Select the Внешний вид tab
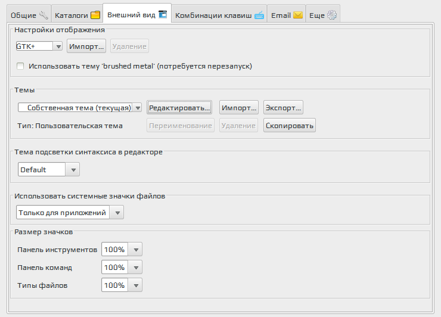 [x=137, y=14]
